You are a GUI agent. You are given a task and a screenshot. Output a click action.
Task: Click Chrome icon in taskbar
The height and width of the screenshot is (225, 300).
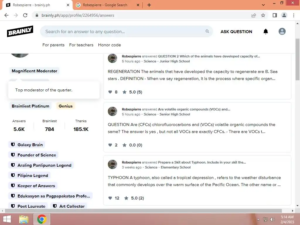42,219
